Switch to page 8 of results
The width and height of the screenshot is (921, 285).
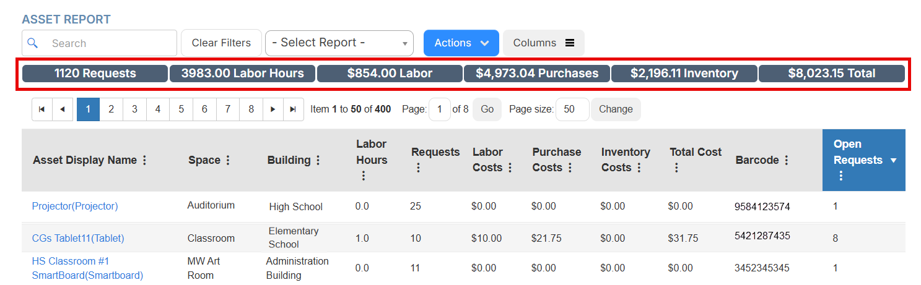point(251,109)
